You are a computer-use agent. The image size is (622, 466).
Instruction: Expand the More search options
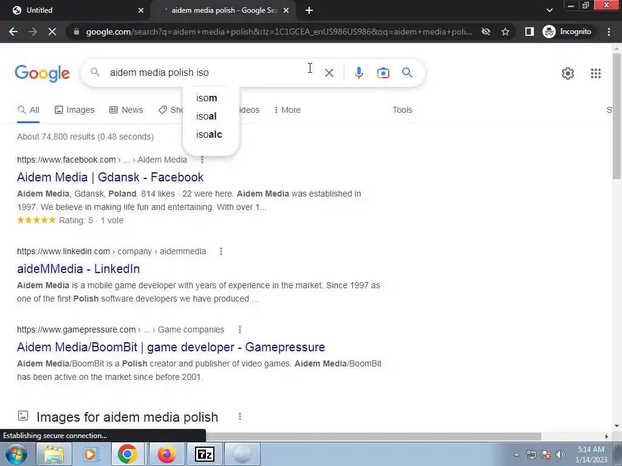coord(287,110)
